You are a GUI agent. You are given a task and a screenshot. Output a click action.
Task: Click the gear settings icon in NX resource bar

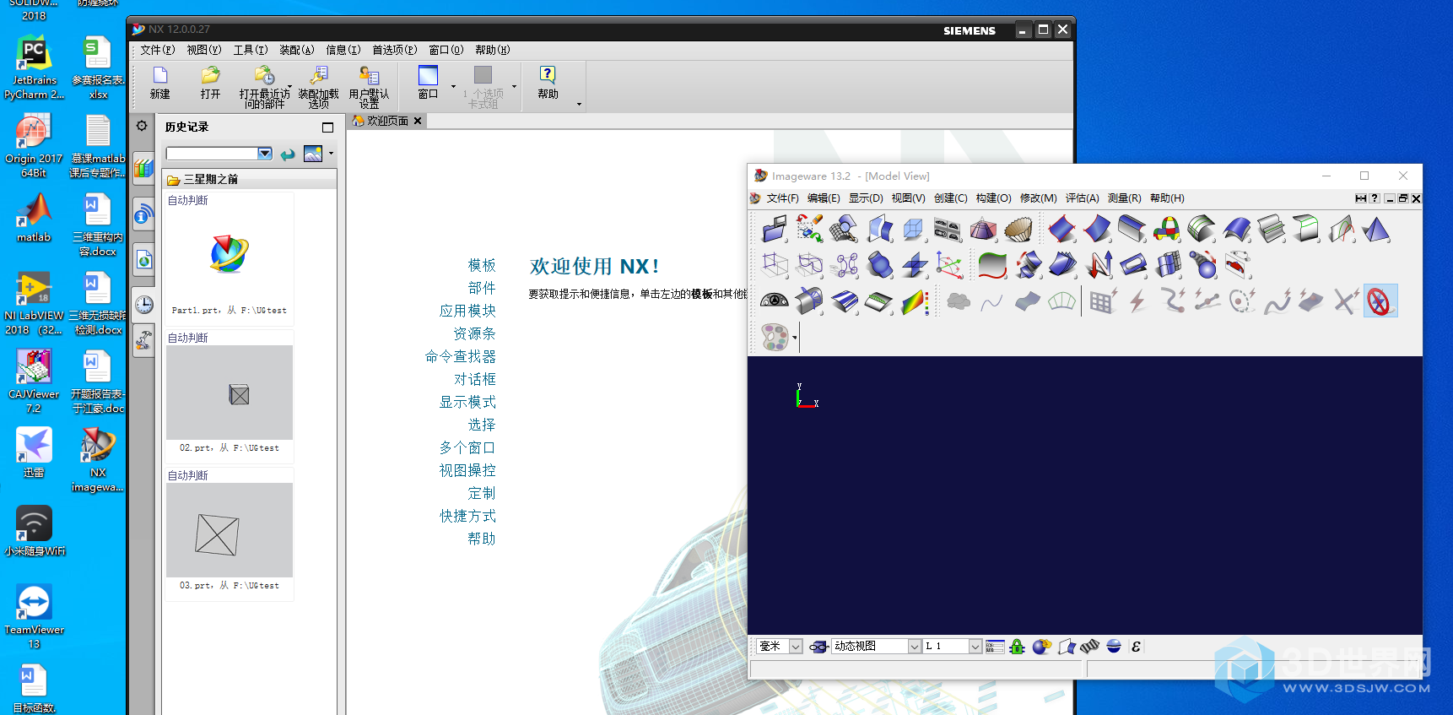pyautogui.click(x=142, y=126)
